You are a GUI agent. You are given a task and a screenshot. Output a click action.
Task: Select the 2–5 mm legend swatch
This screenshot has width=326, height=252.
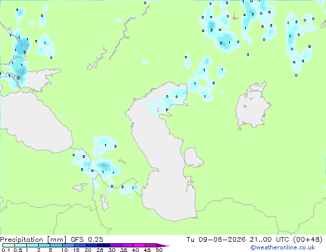pos(44,245)
